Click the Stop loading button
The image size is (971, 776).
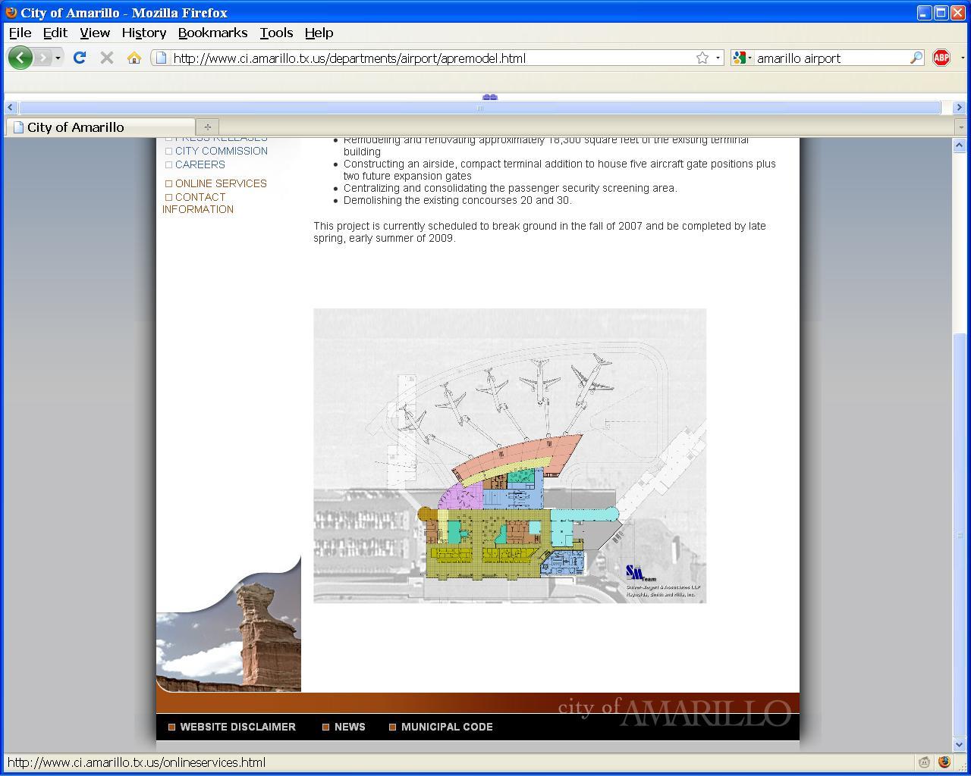pos(107,58)
